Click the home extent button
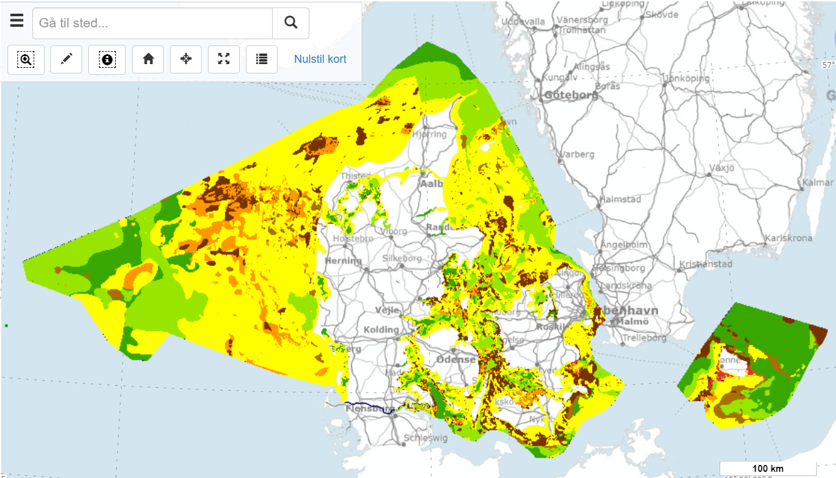Screen dimensions: 836x478 [148, 59]
